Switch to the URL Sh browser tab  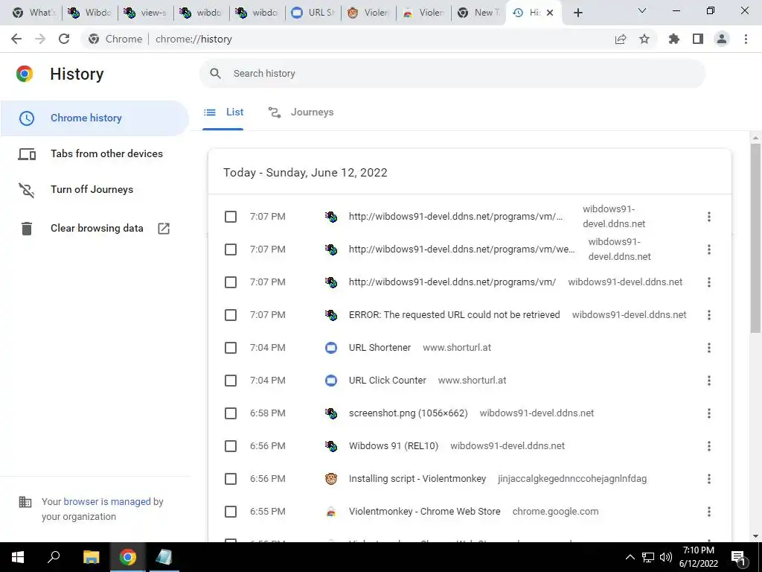[x=313, y=13]
